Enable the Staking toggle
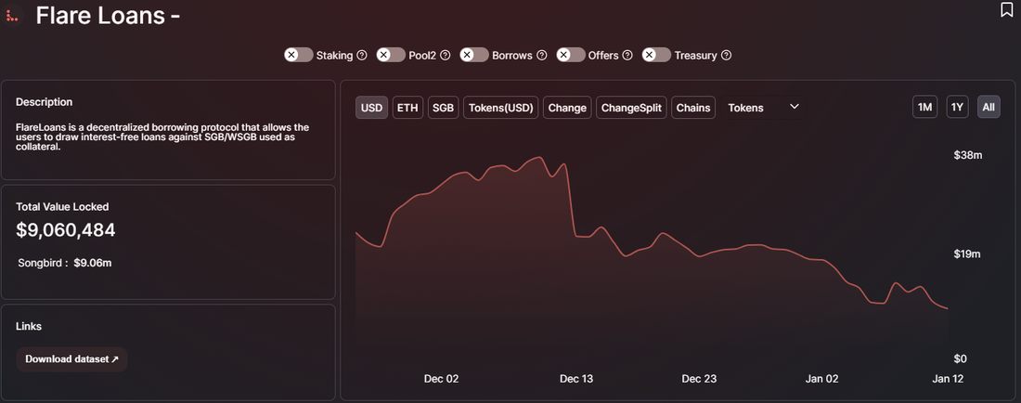 (x=299, y=56)
